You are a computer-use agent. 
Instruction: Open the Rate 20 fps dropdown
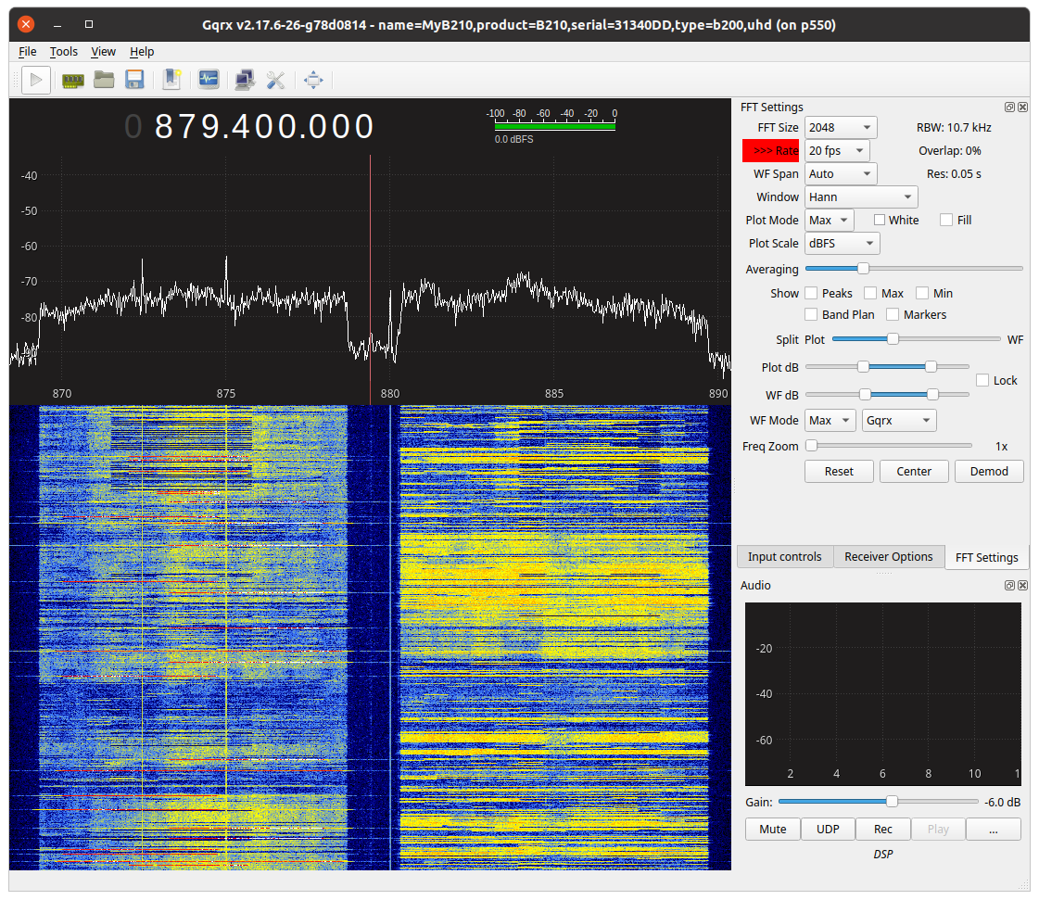pyautogui.click(x=837, y=150)
